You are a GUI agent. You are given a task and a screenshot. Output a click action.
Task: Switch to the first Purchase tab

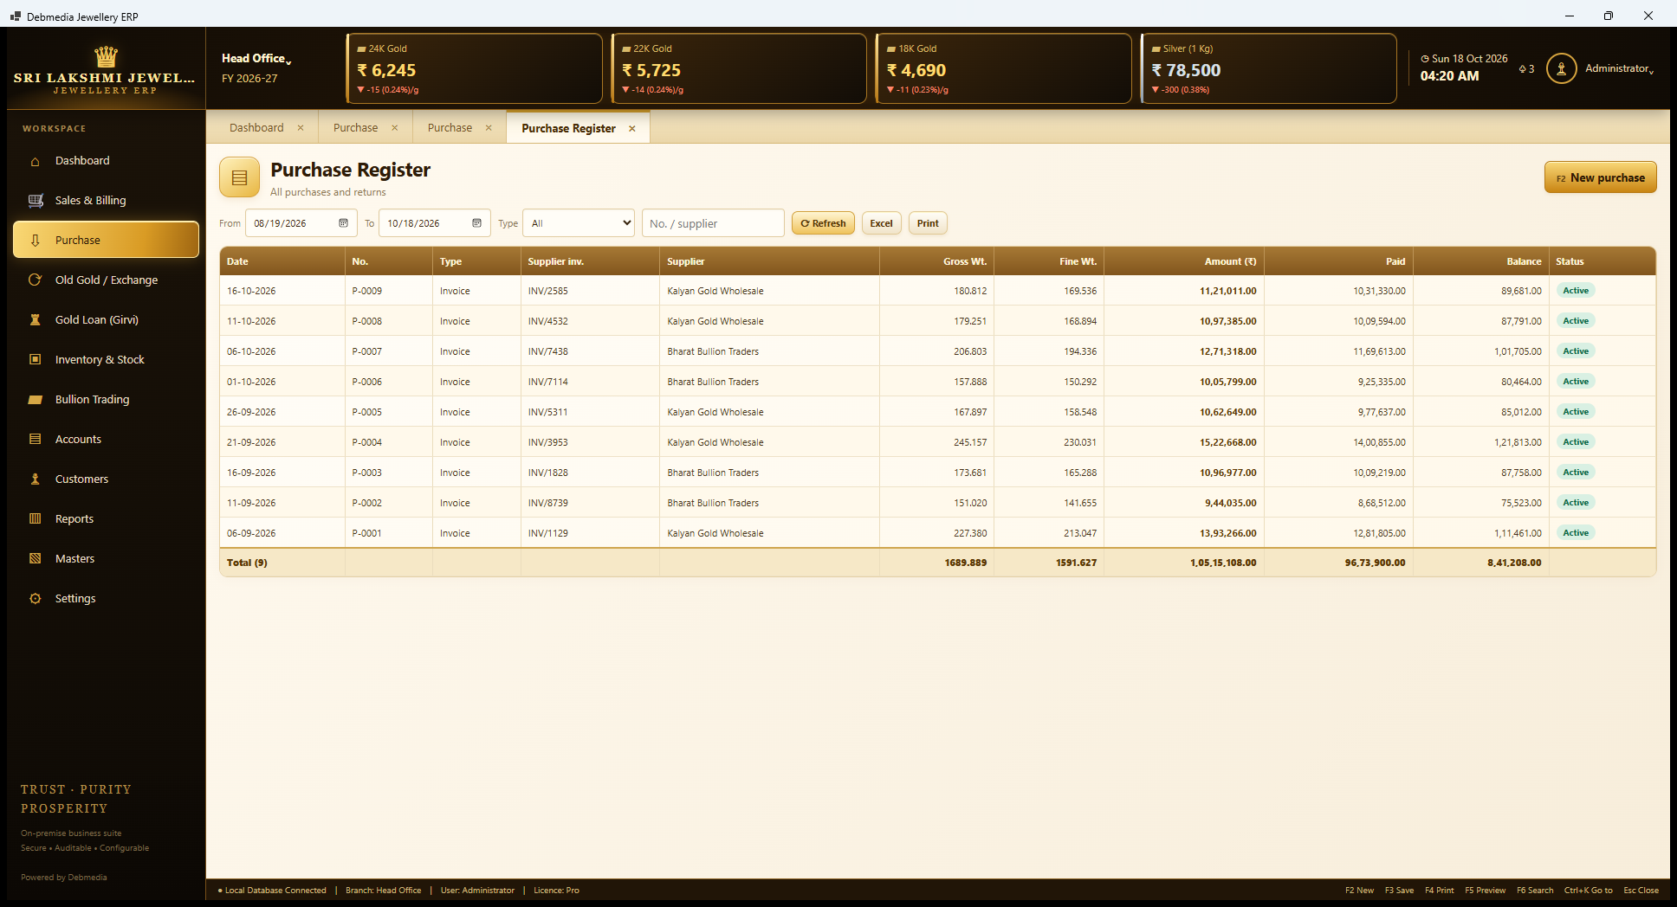pos(355,128)
